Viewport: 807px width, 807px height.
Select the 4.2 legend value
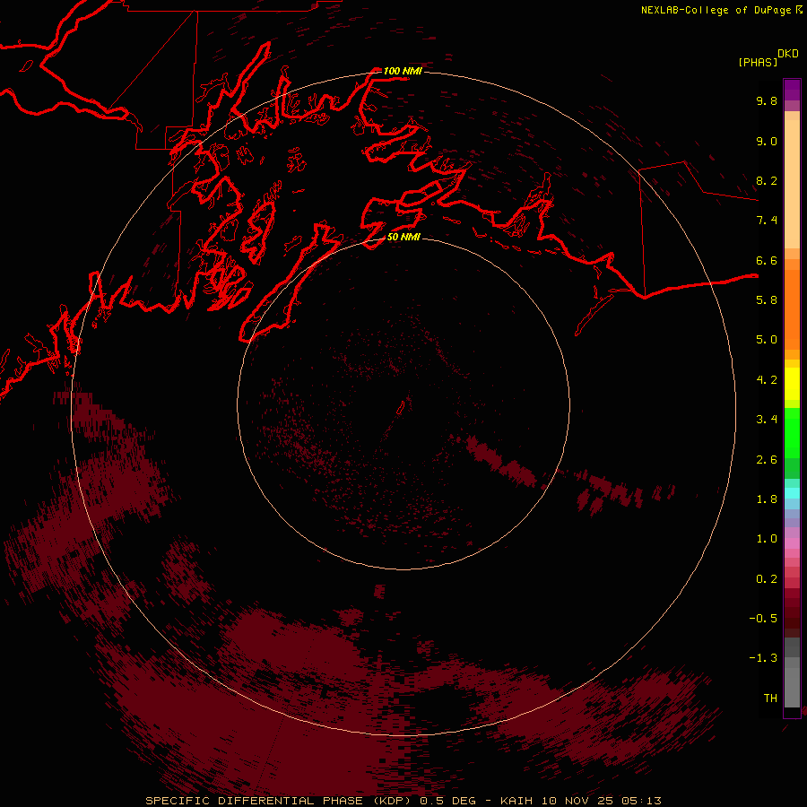point(767,380)
